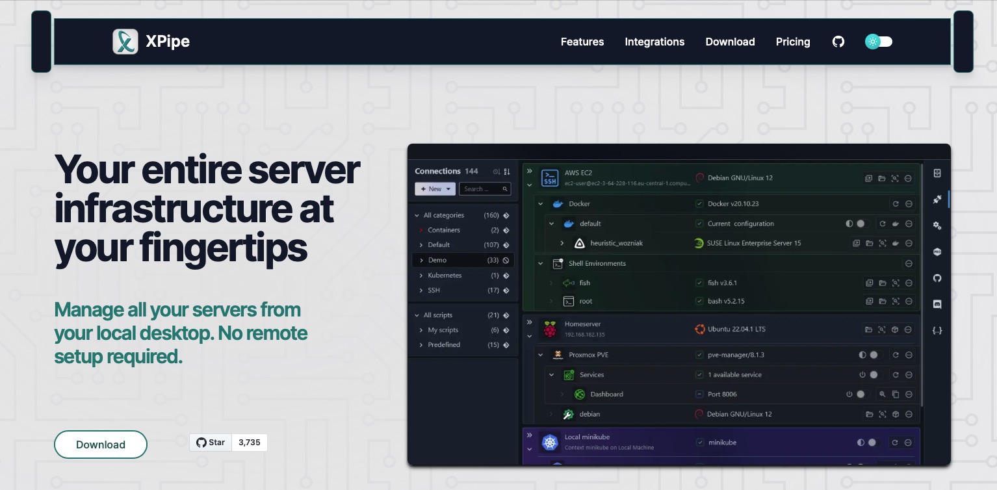Collapse the All categories tree
997x490 pixels.
click(x=417, y=215)
